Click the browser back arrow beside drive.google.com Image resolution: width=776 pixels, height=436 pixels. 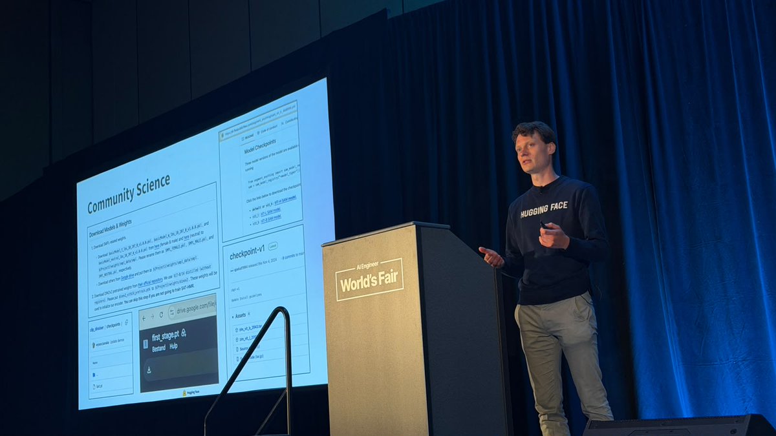click(144, 318)
